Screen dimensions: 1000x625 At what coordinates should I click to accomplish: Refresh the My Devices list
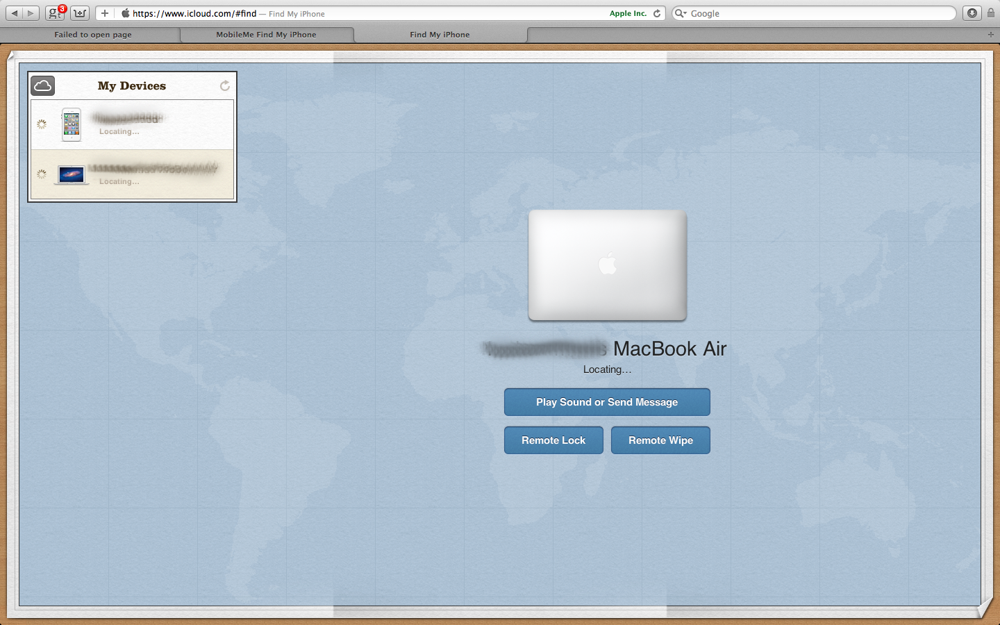point(225,85)
